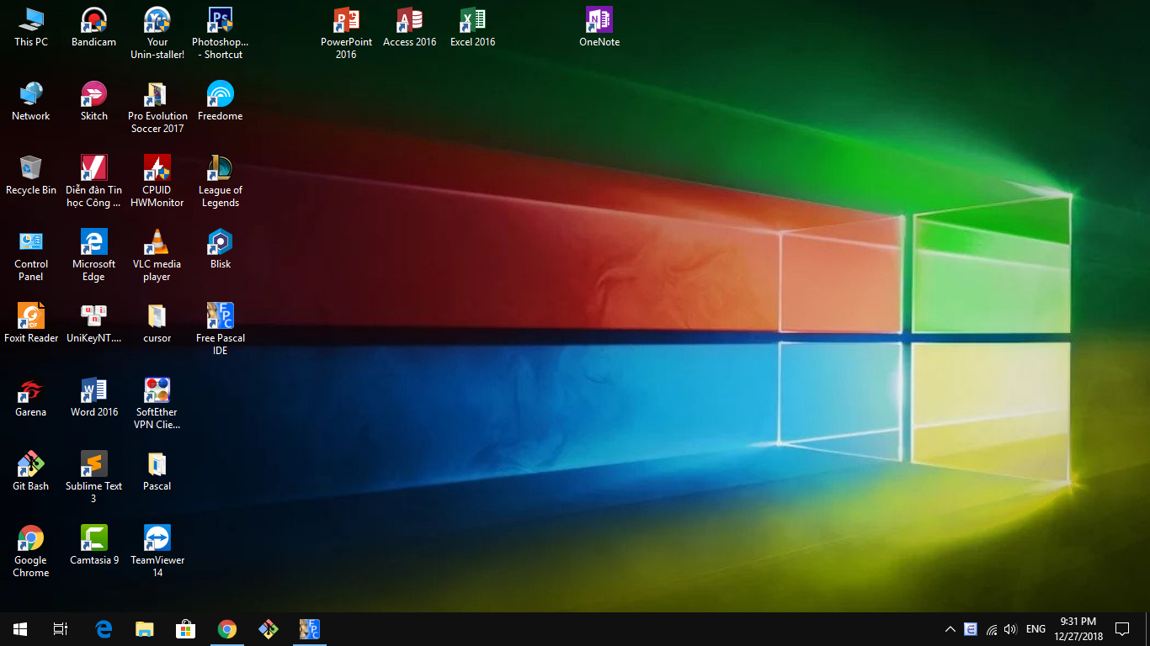This screenshot has height=646, width=1150.
Task: Select the Excel 2016 icon
Action: pyautogui.click(x=473, y=27)
